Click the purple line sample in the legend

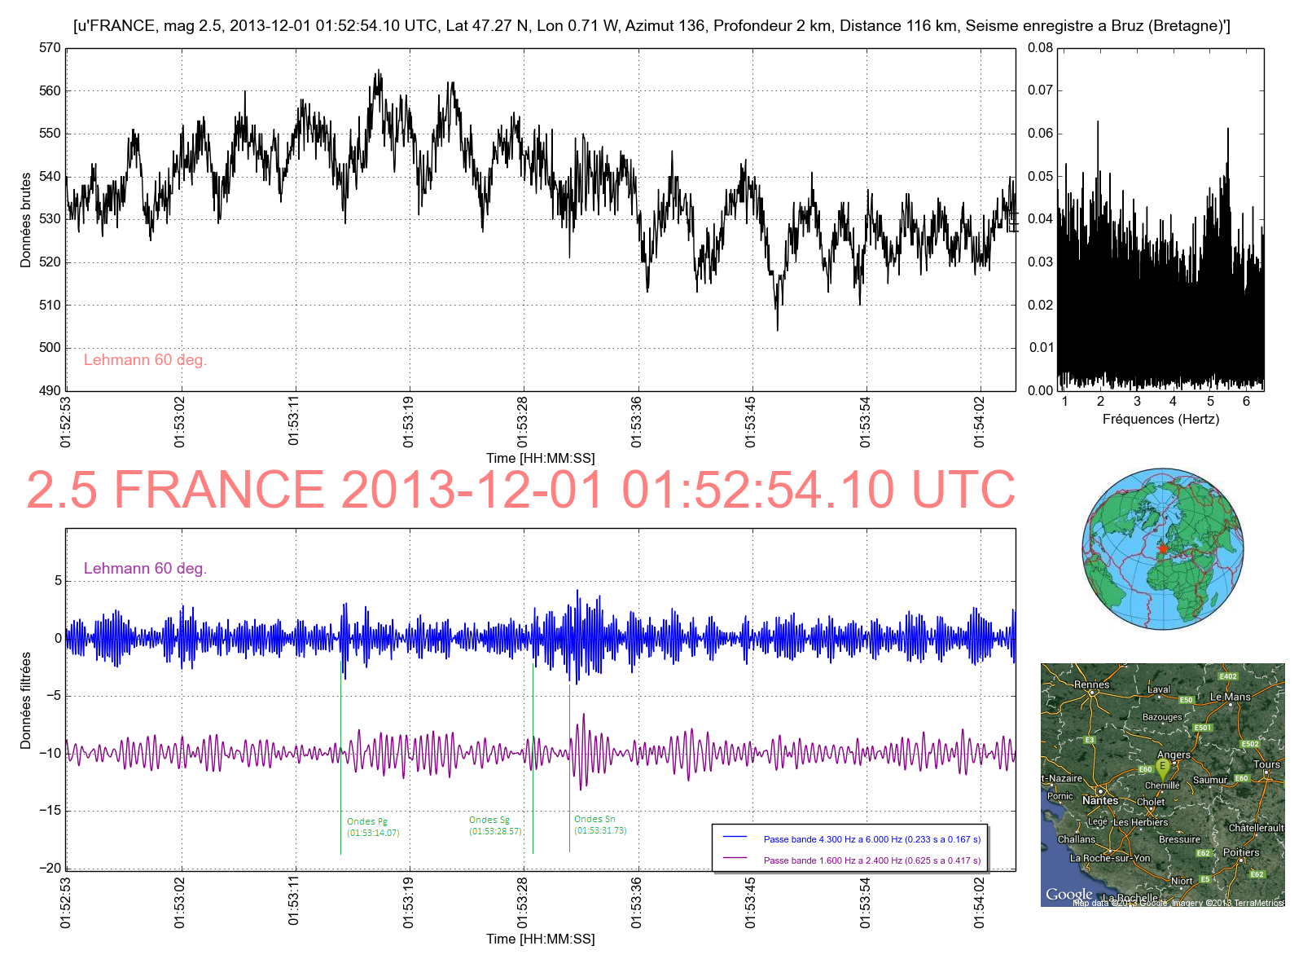coord(735,859)
